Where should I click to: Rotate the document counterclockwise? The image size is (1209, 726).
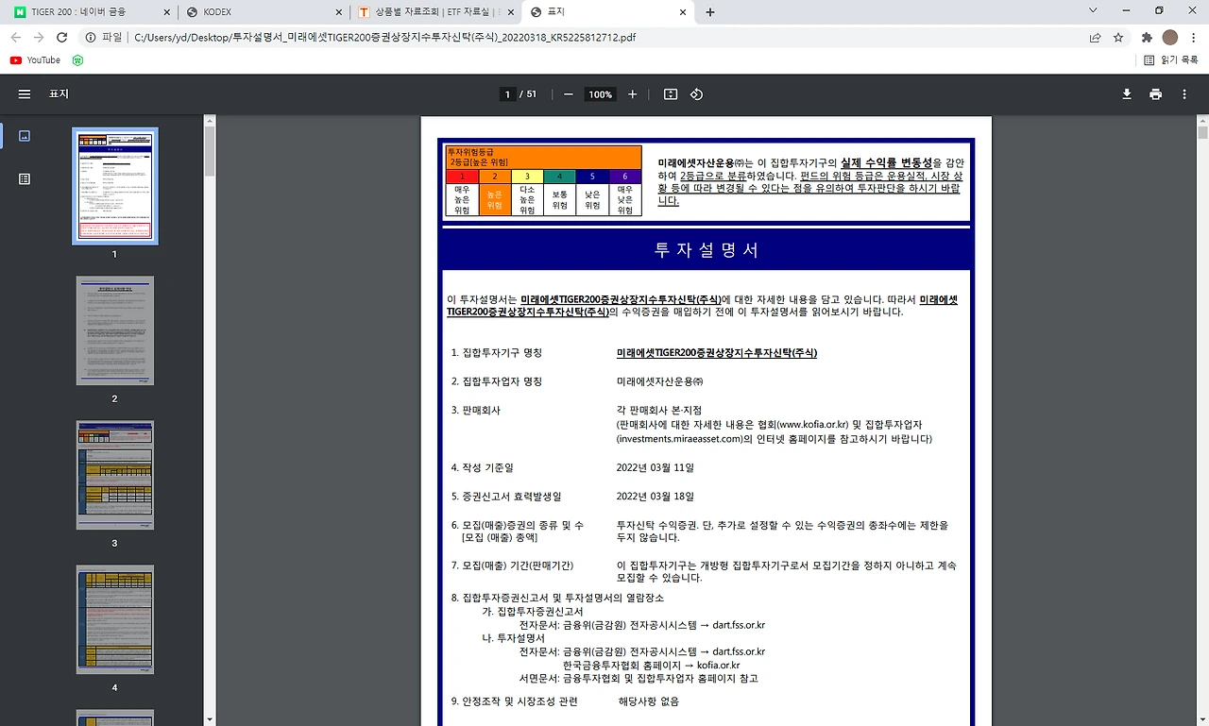(x=696, y=94)
